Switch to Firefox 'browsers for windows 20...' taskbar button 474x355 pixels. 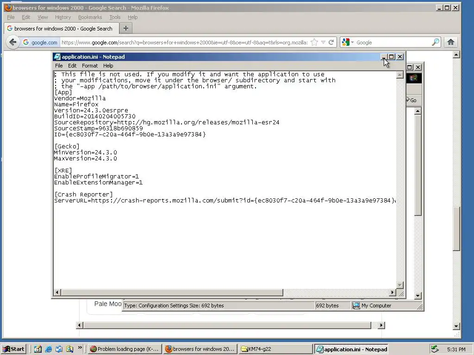[200, 349]
